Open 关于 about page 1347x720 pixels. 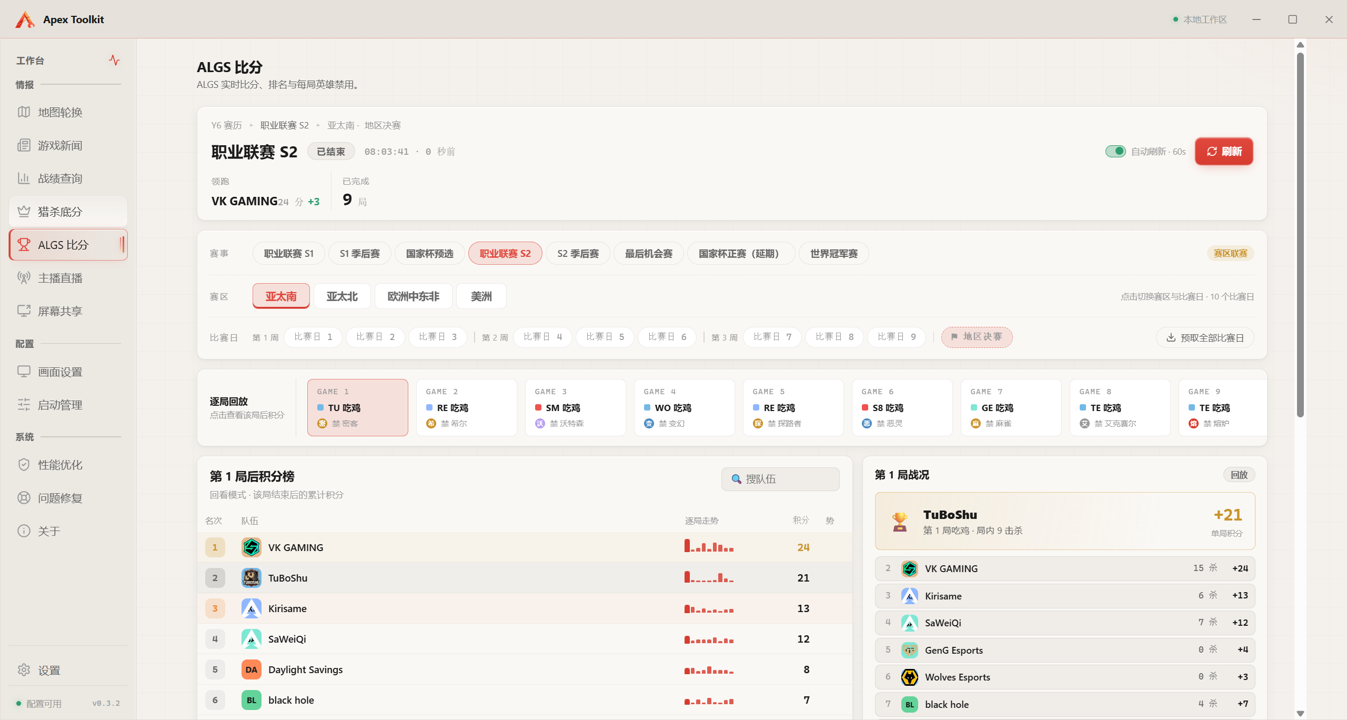(x=68, y=531)
